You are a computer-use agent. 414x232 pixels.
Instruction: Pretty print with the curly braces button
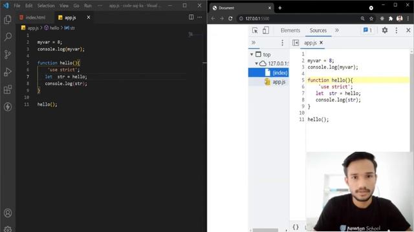296,227
